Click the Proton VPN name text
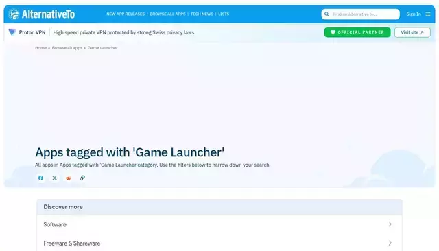This screenshot has width=439, height=251. pyautogui.click(x=32, y=32)
